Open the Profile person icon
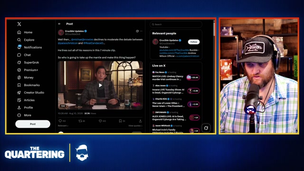 pos(19,108)
